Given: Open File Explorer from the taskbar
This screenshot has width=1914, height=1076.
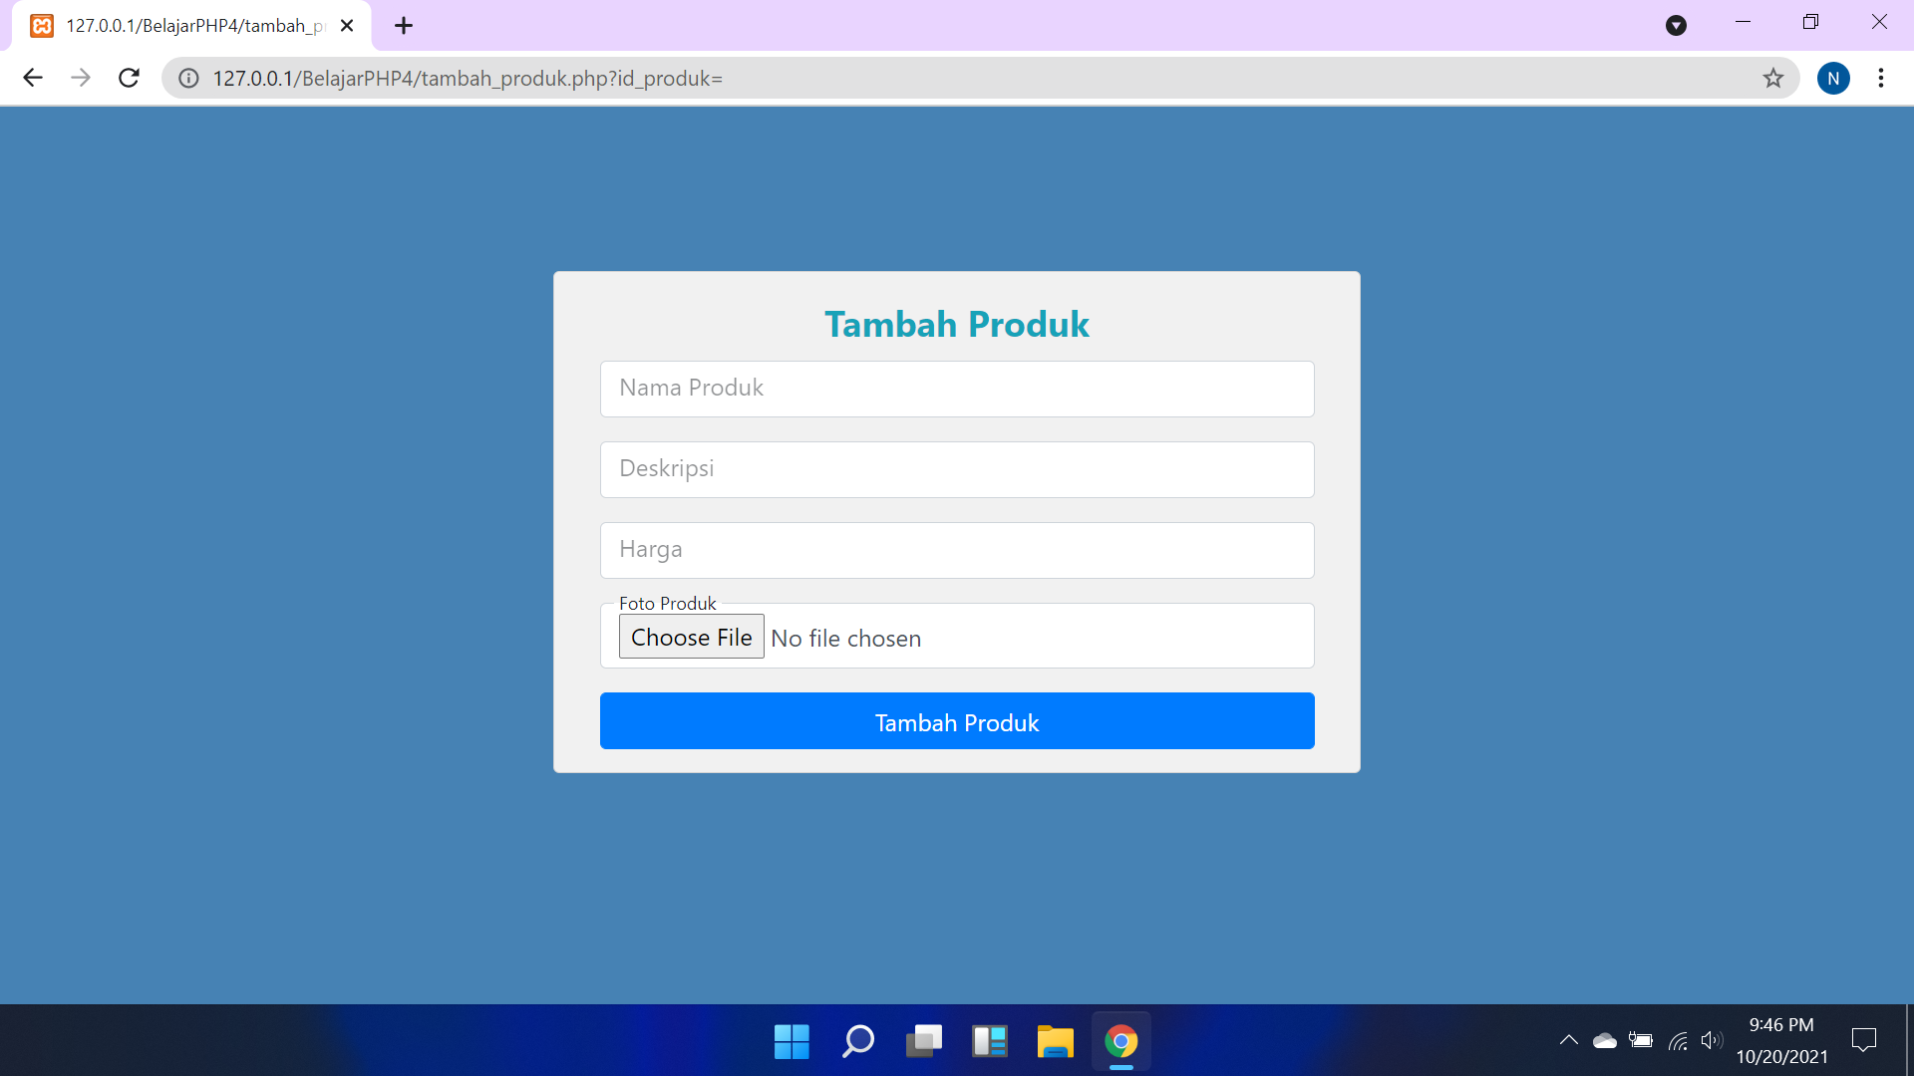Looking at the screenshot, I should [1055, 1040].
